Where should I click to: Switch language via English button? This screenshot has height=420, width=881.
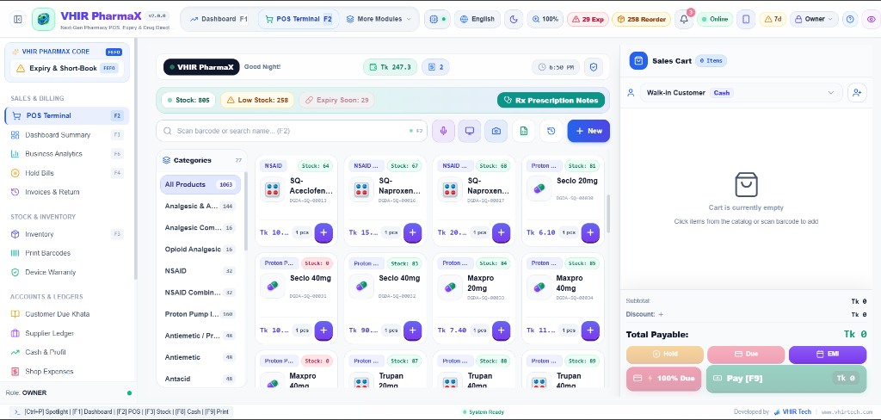coord(477,19)
